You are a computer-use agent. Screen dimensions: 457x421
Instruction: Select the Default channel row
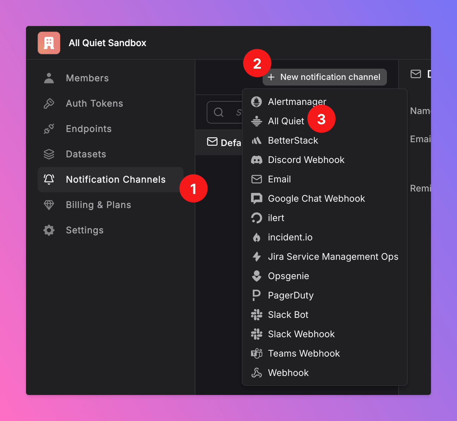[219, 143]
